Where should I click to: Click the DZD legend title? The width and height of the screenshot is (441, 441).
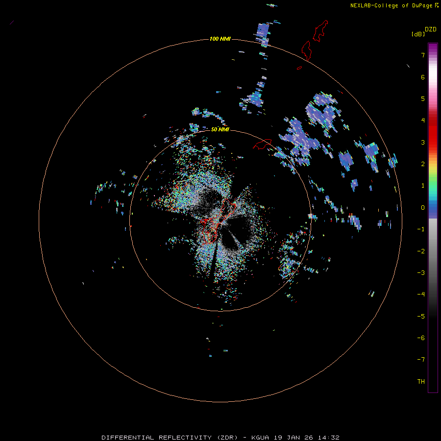pos(431,29)
